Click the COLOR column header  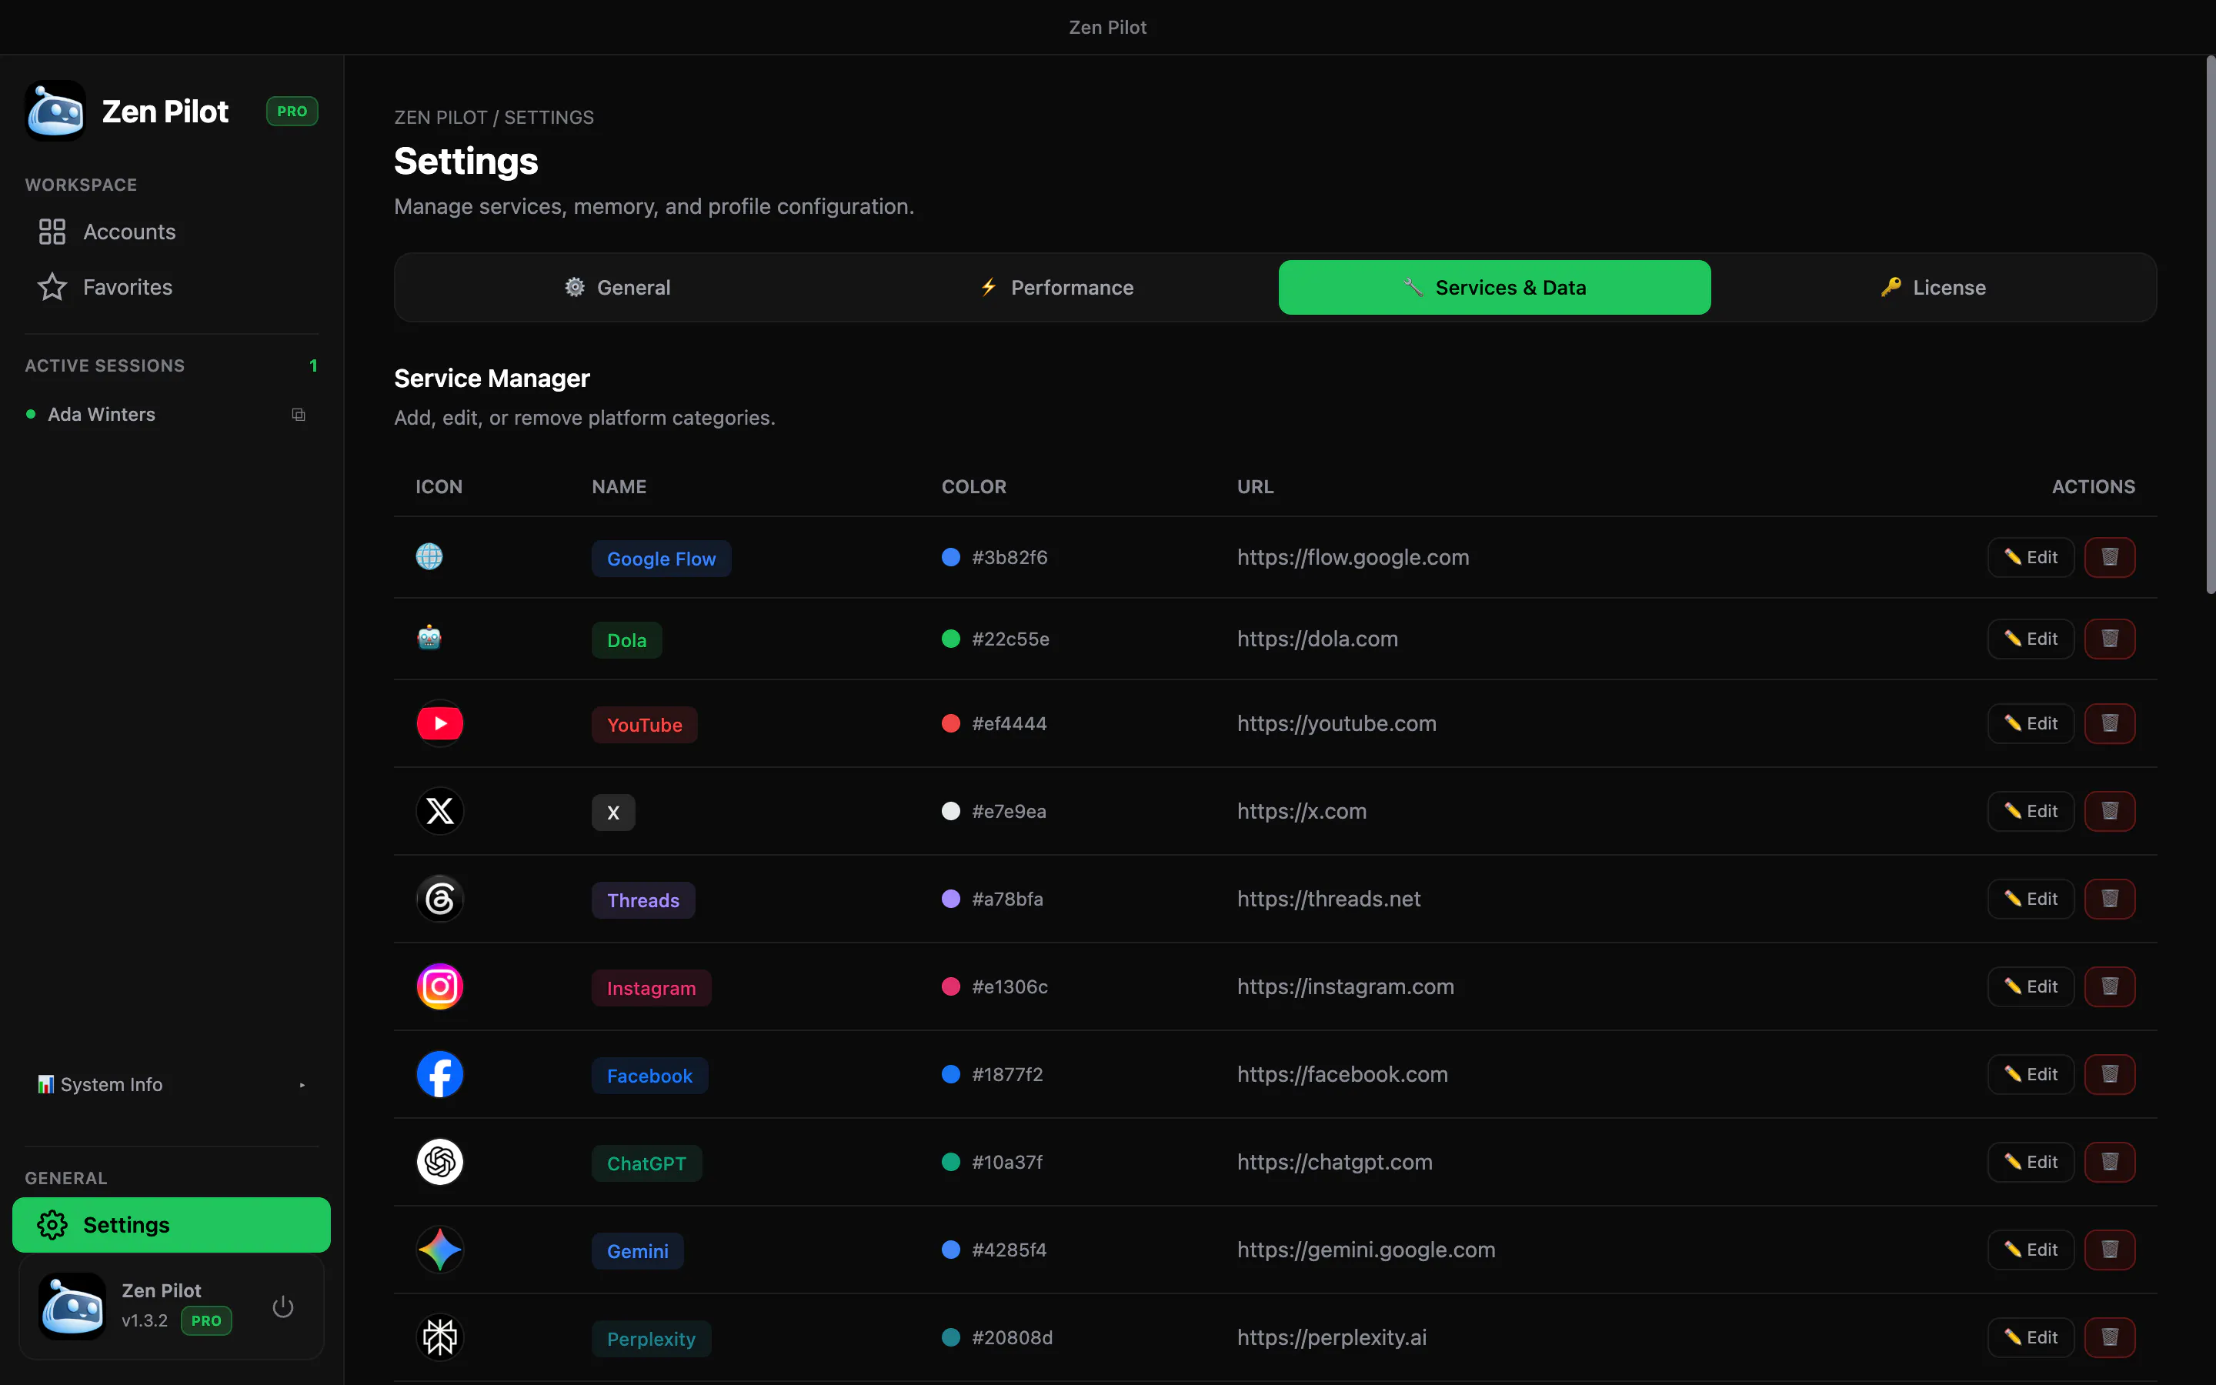[x=973, y=486]
